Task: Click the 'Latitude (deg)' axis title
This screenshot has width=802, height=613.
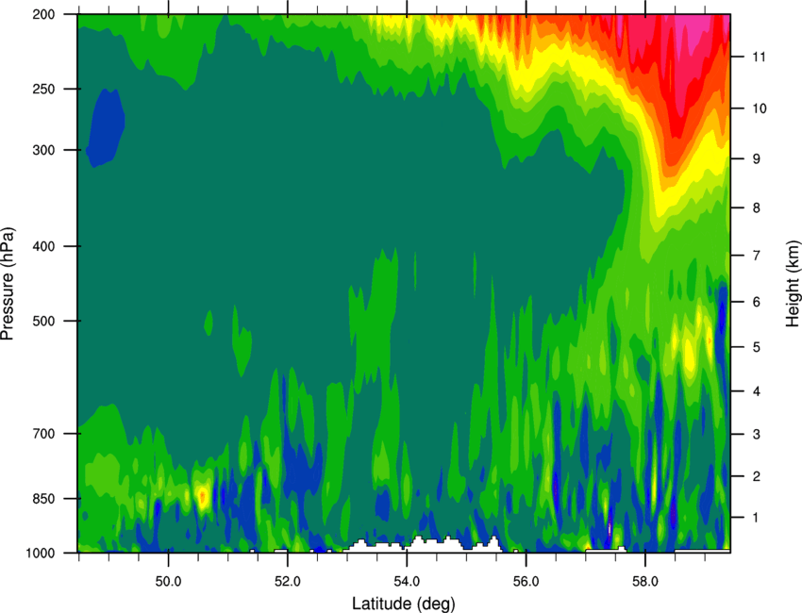Action: [403, 604]
